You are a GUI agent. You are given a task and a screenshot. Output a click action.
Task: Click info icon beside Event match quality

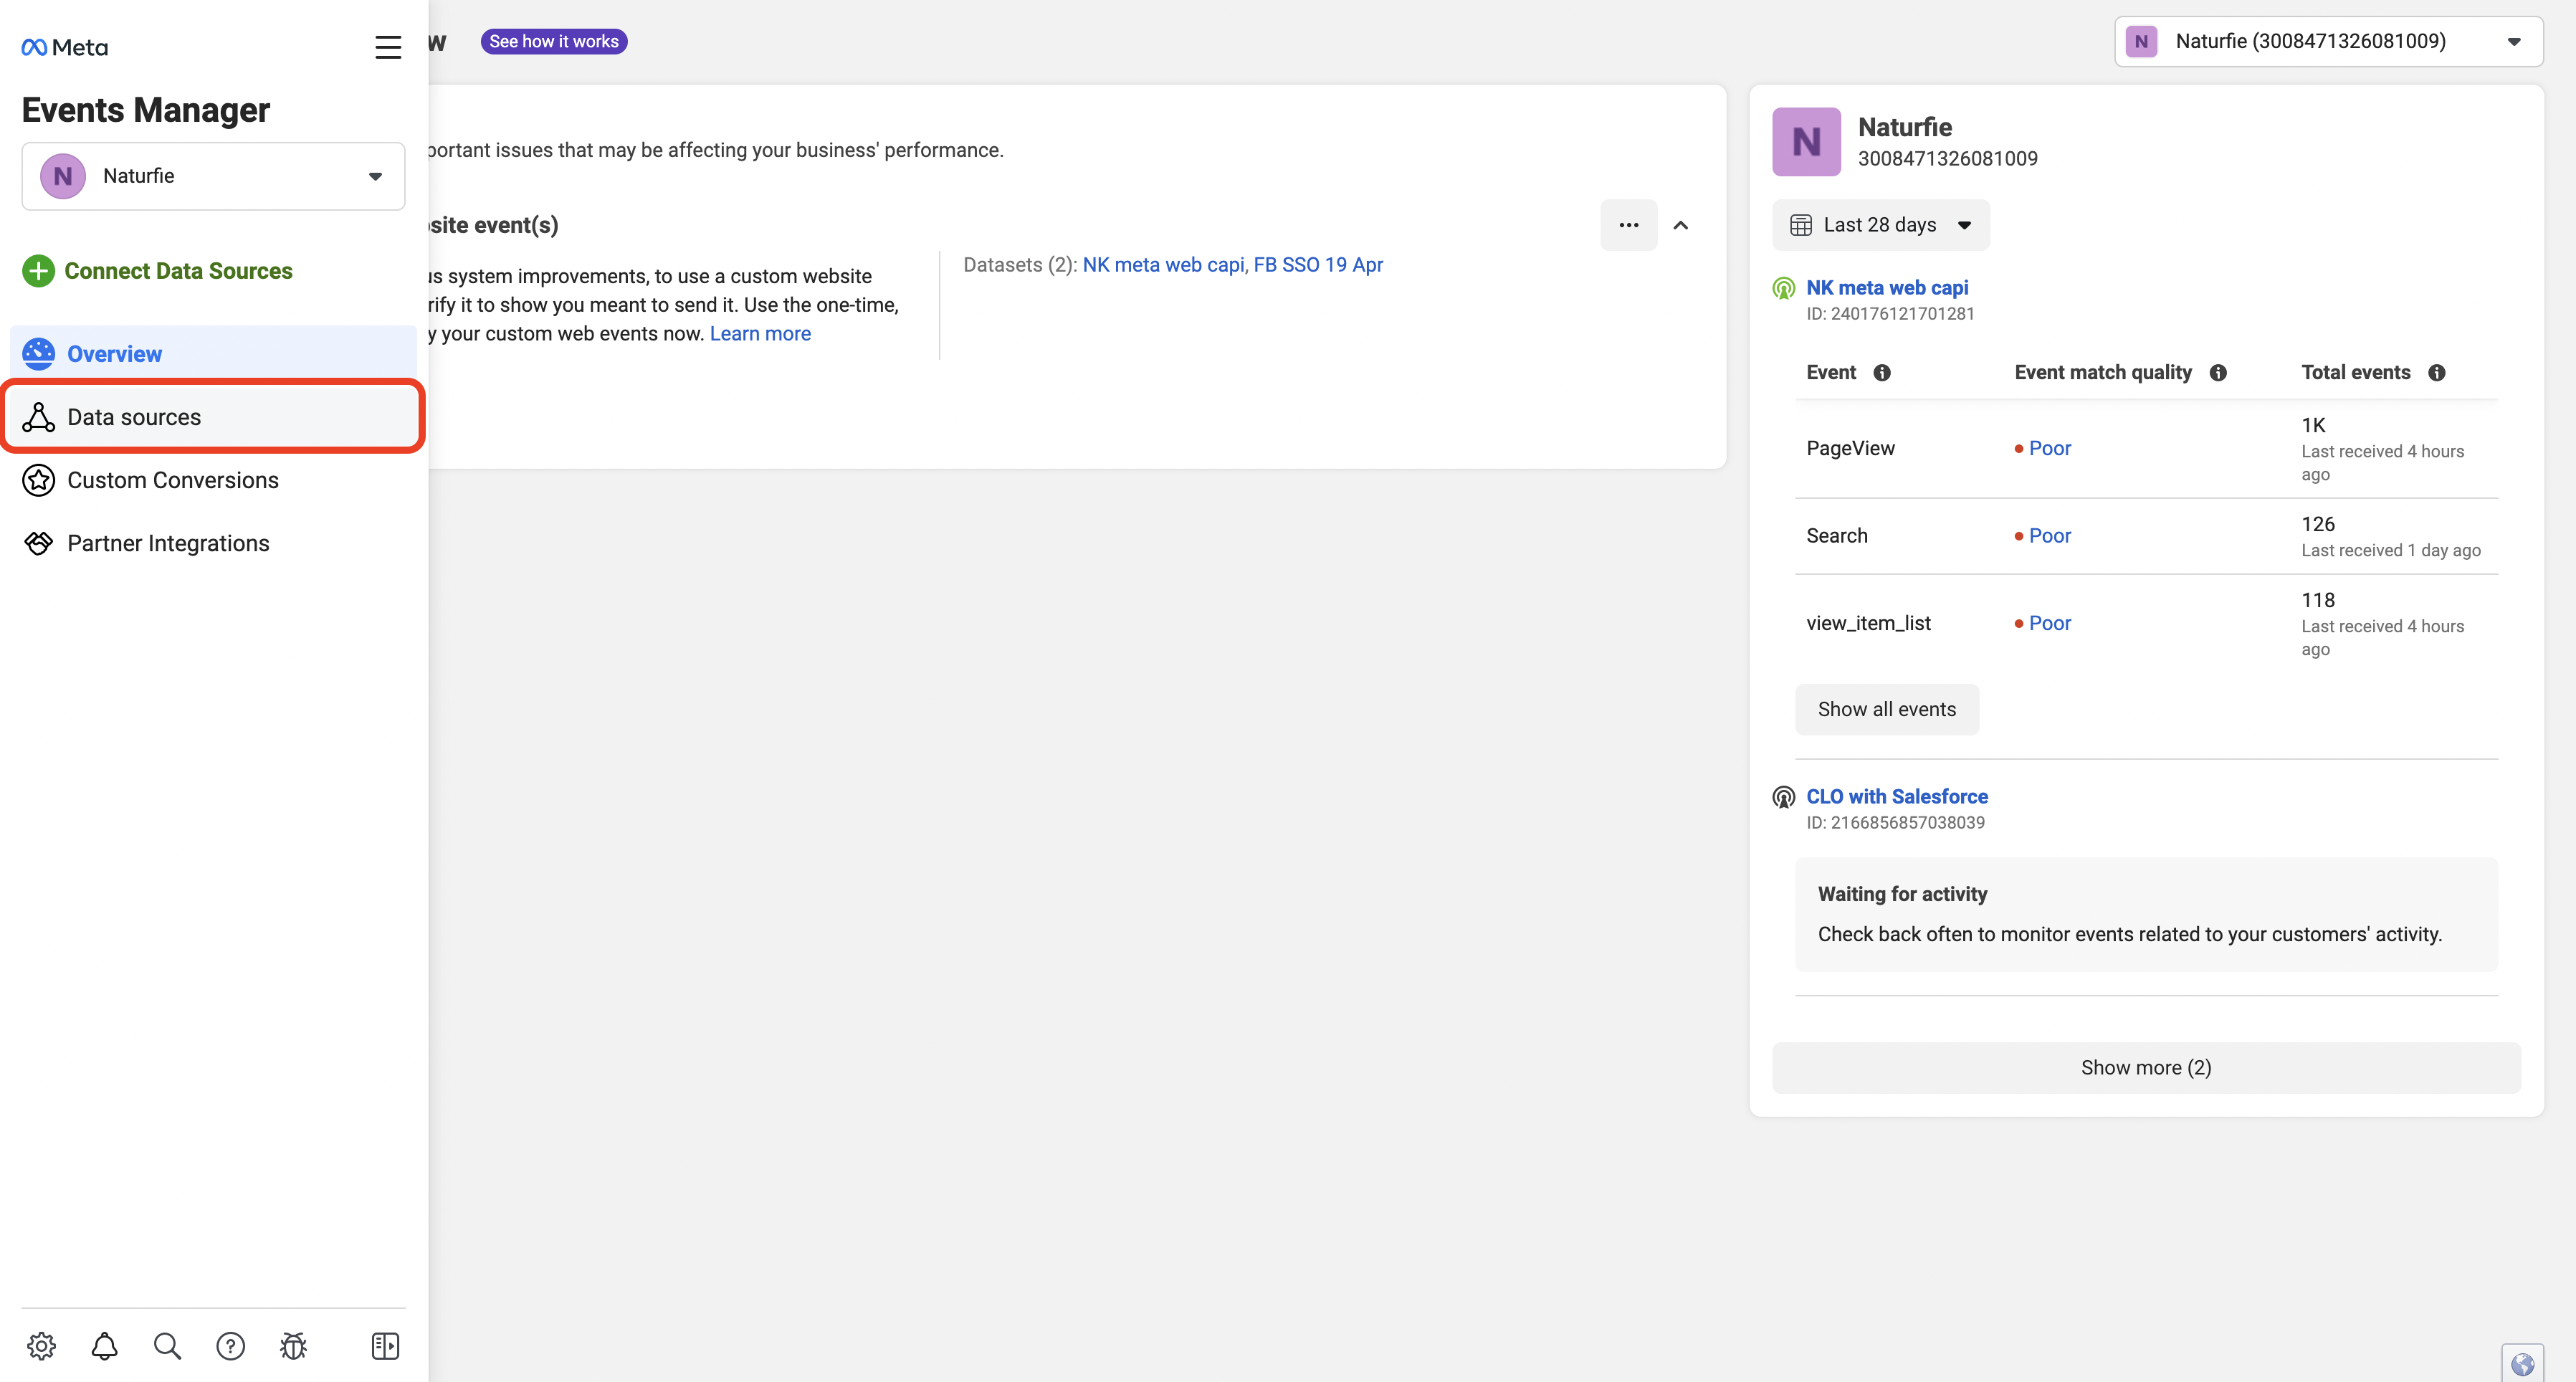pos(2217,373)
